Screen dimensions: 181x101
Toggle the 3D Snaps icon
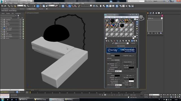67,6
